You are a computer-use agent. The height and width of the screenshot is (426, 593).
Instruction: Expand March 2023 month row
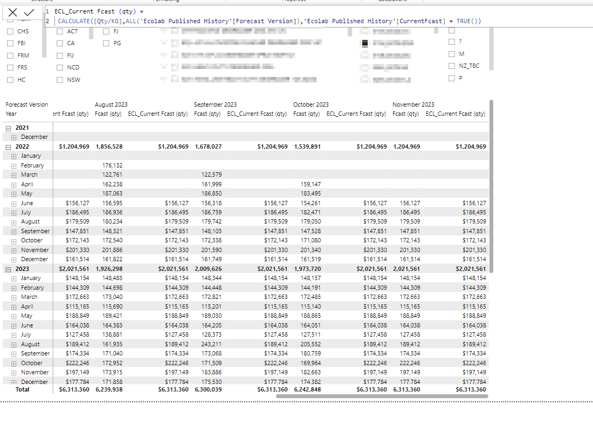point(13,298)
